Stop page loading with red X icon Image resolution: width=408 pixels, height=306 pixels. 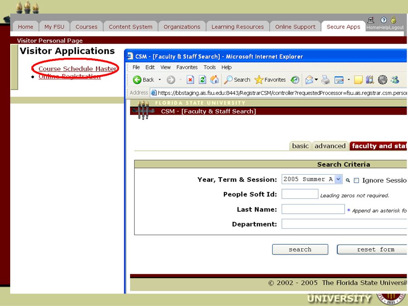point(190,79)
